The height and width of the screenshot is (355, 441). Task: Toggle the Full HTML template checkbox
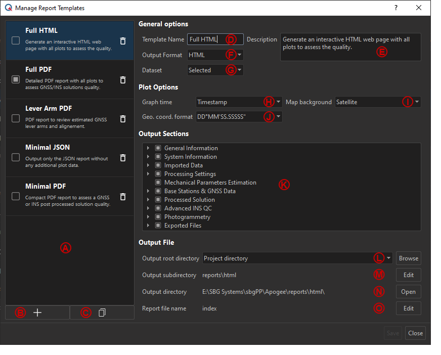pyautogui.click(x=15, y=41)
